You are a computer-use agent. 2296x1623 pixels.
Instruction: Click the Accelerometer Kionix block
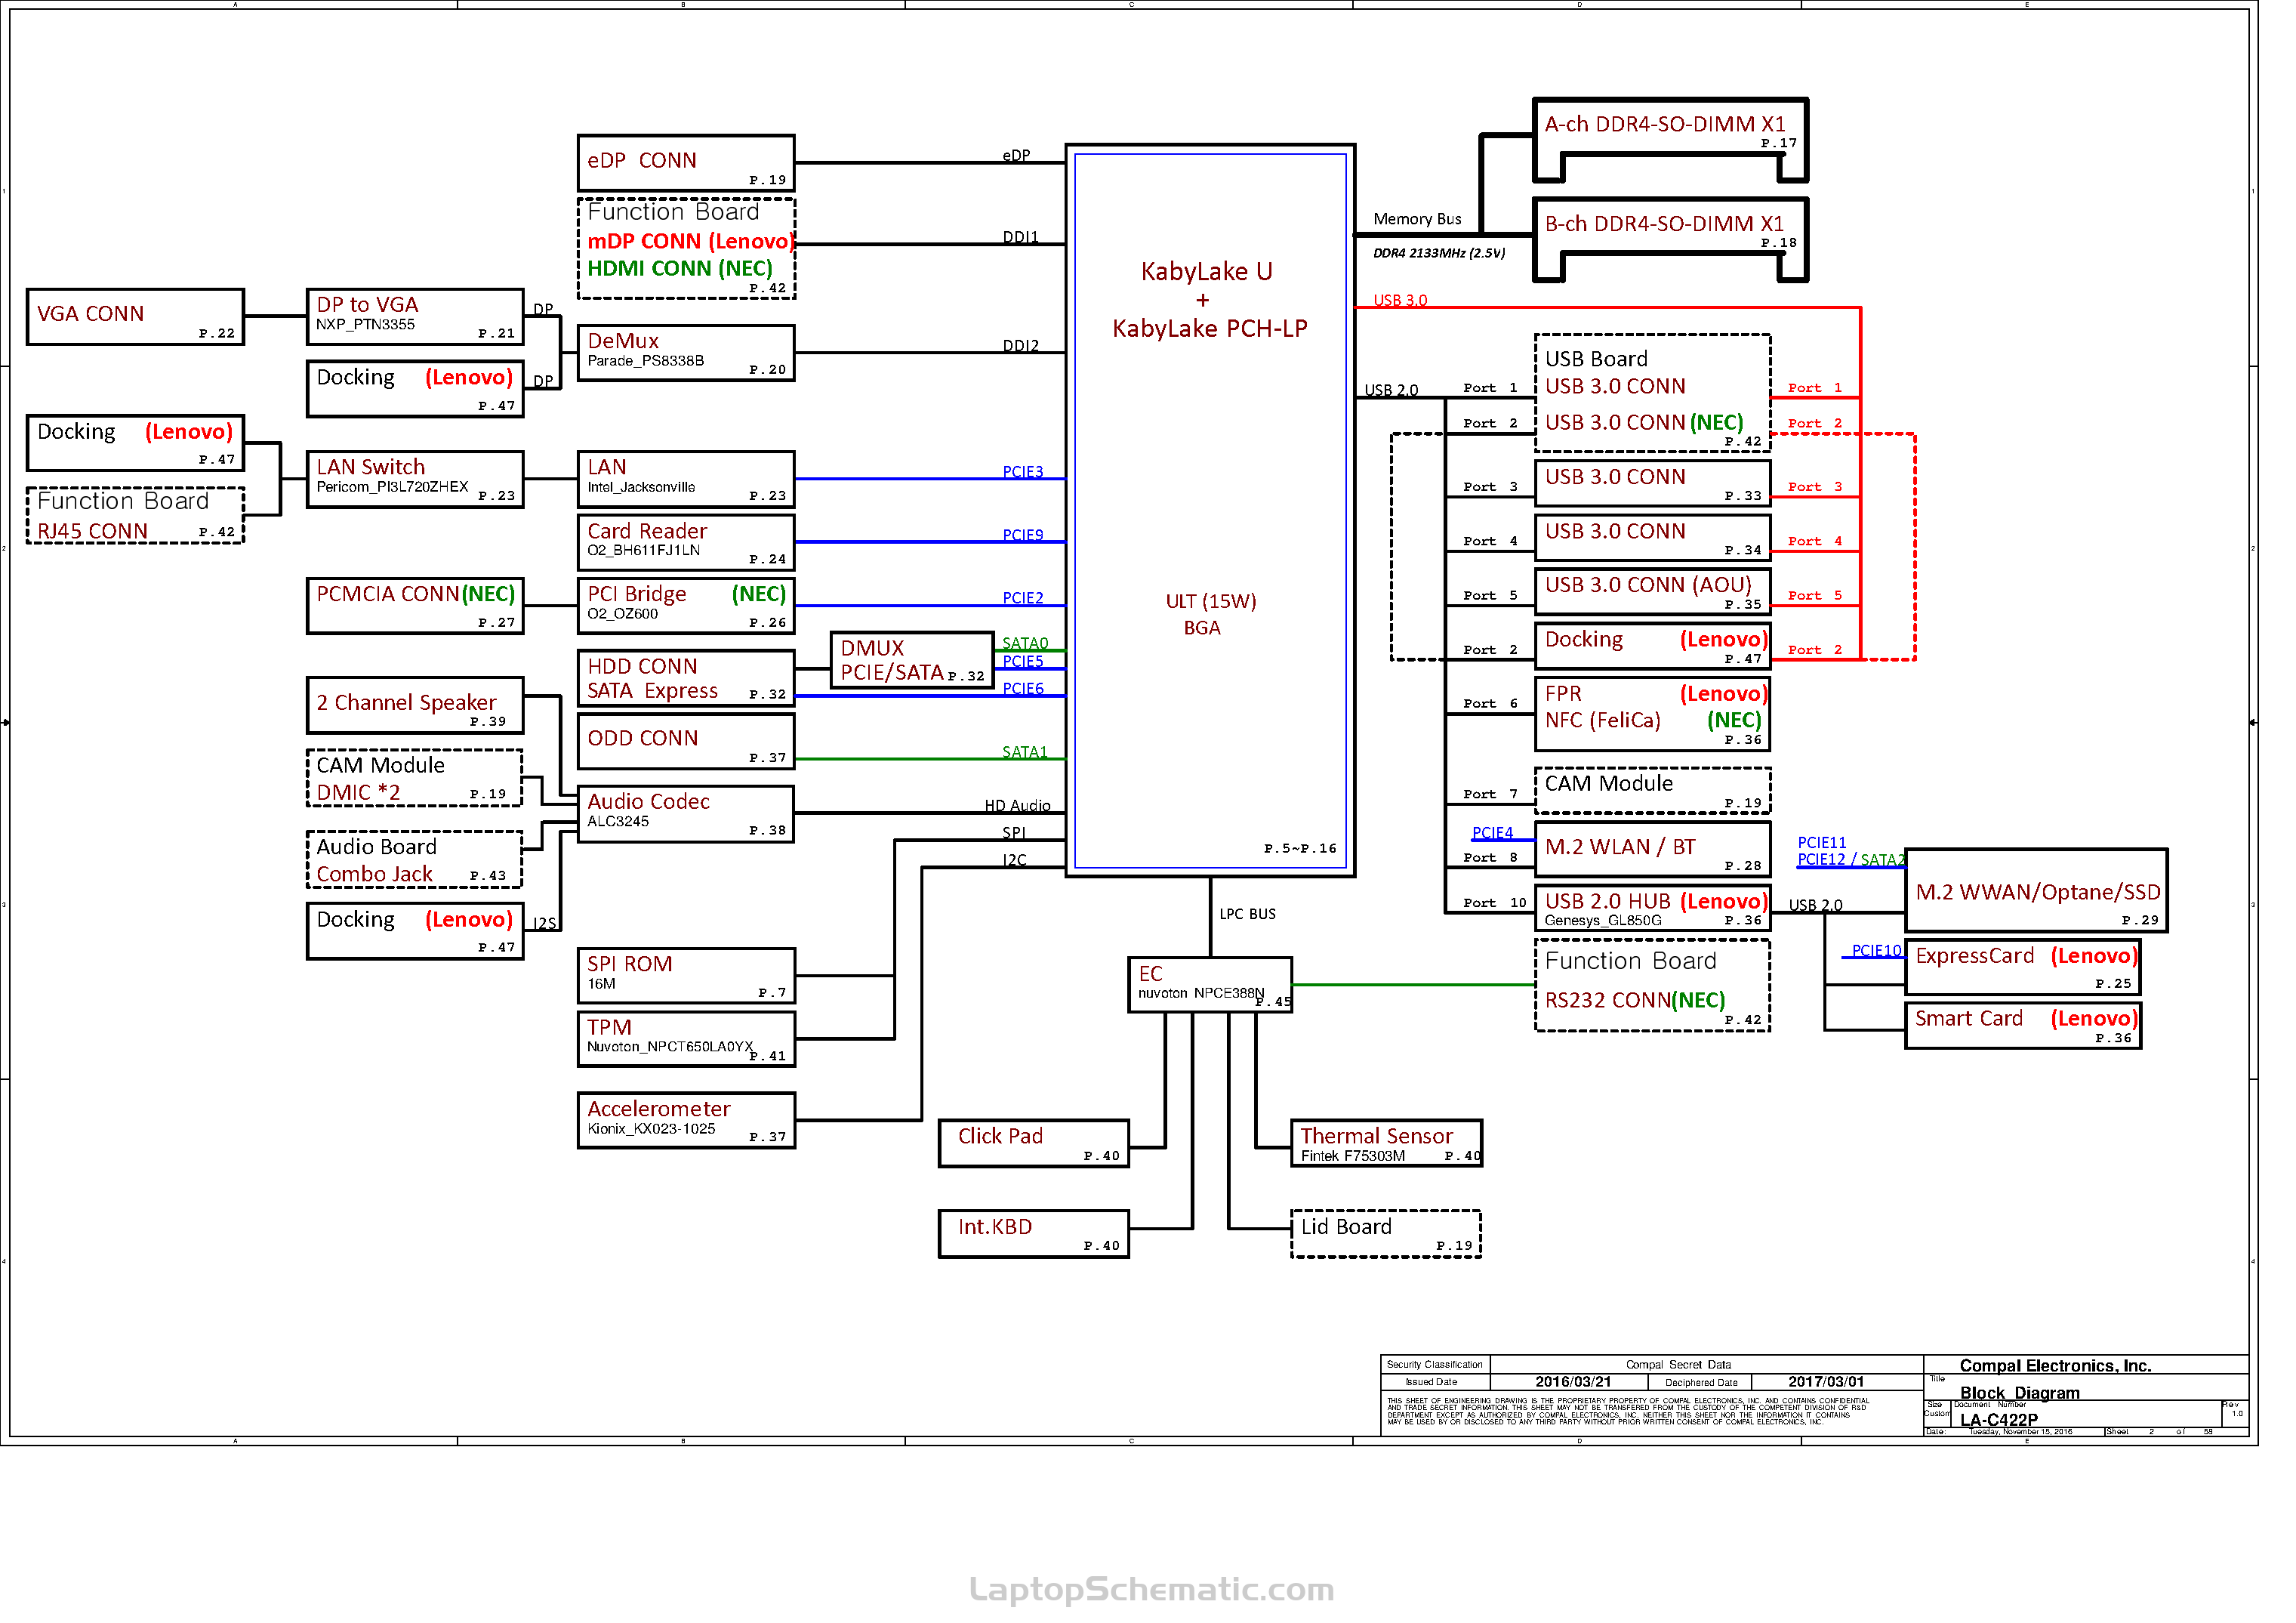click(x=686, y=1121)
